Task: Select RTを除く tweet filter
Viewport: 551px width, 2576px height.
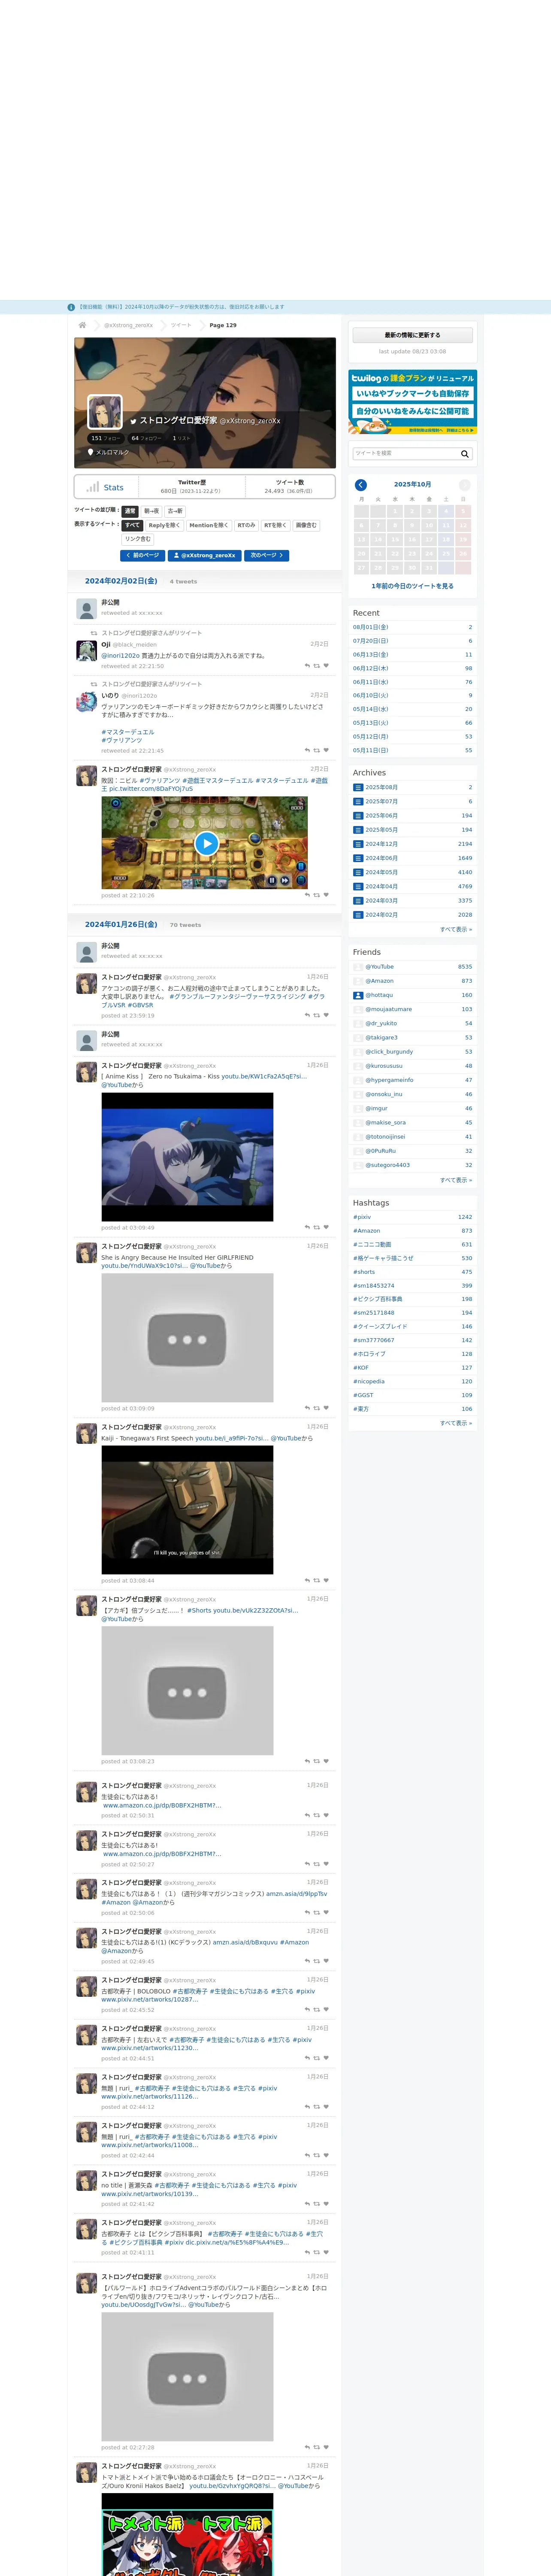Action: tap(275, 525)
